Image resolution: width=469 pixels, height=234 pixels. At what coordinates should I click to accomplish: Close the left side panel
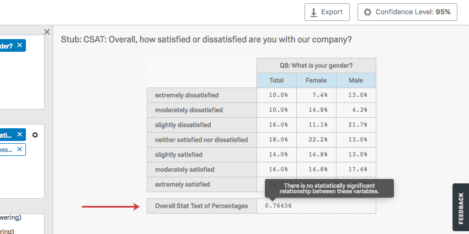pos(47,32)
